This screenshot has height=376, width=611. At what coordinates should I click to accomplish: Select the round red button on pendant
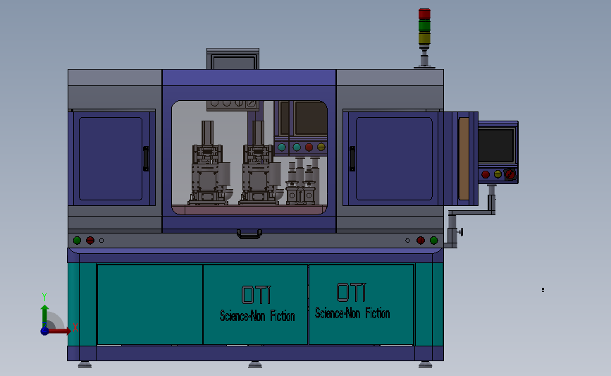tap(486, 174)
